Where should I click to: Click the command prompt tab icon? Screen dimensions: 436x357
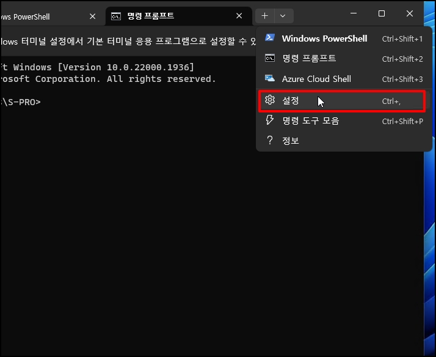tap(116, 16)
